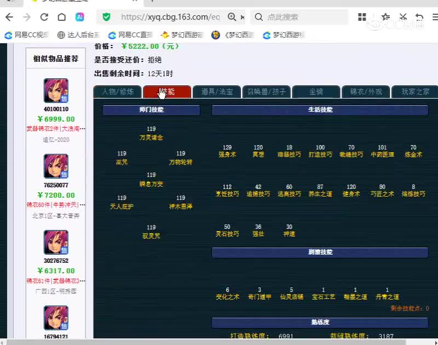Open 达人后台 bookmark

tap(78, 35)
